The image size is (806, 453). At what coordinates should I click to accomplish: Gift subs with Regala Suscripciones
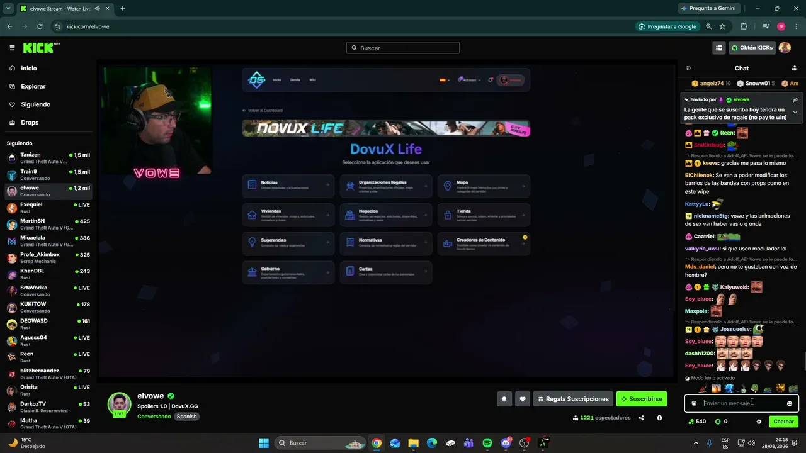pyautogui.click(x=573, y=399)
